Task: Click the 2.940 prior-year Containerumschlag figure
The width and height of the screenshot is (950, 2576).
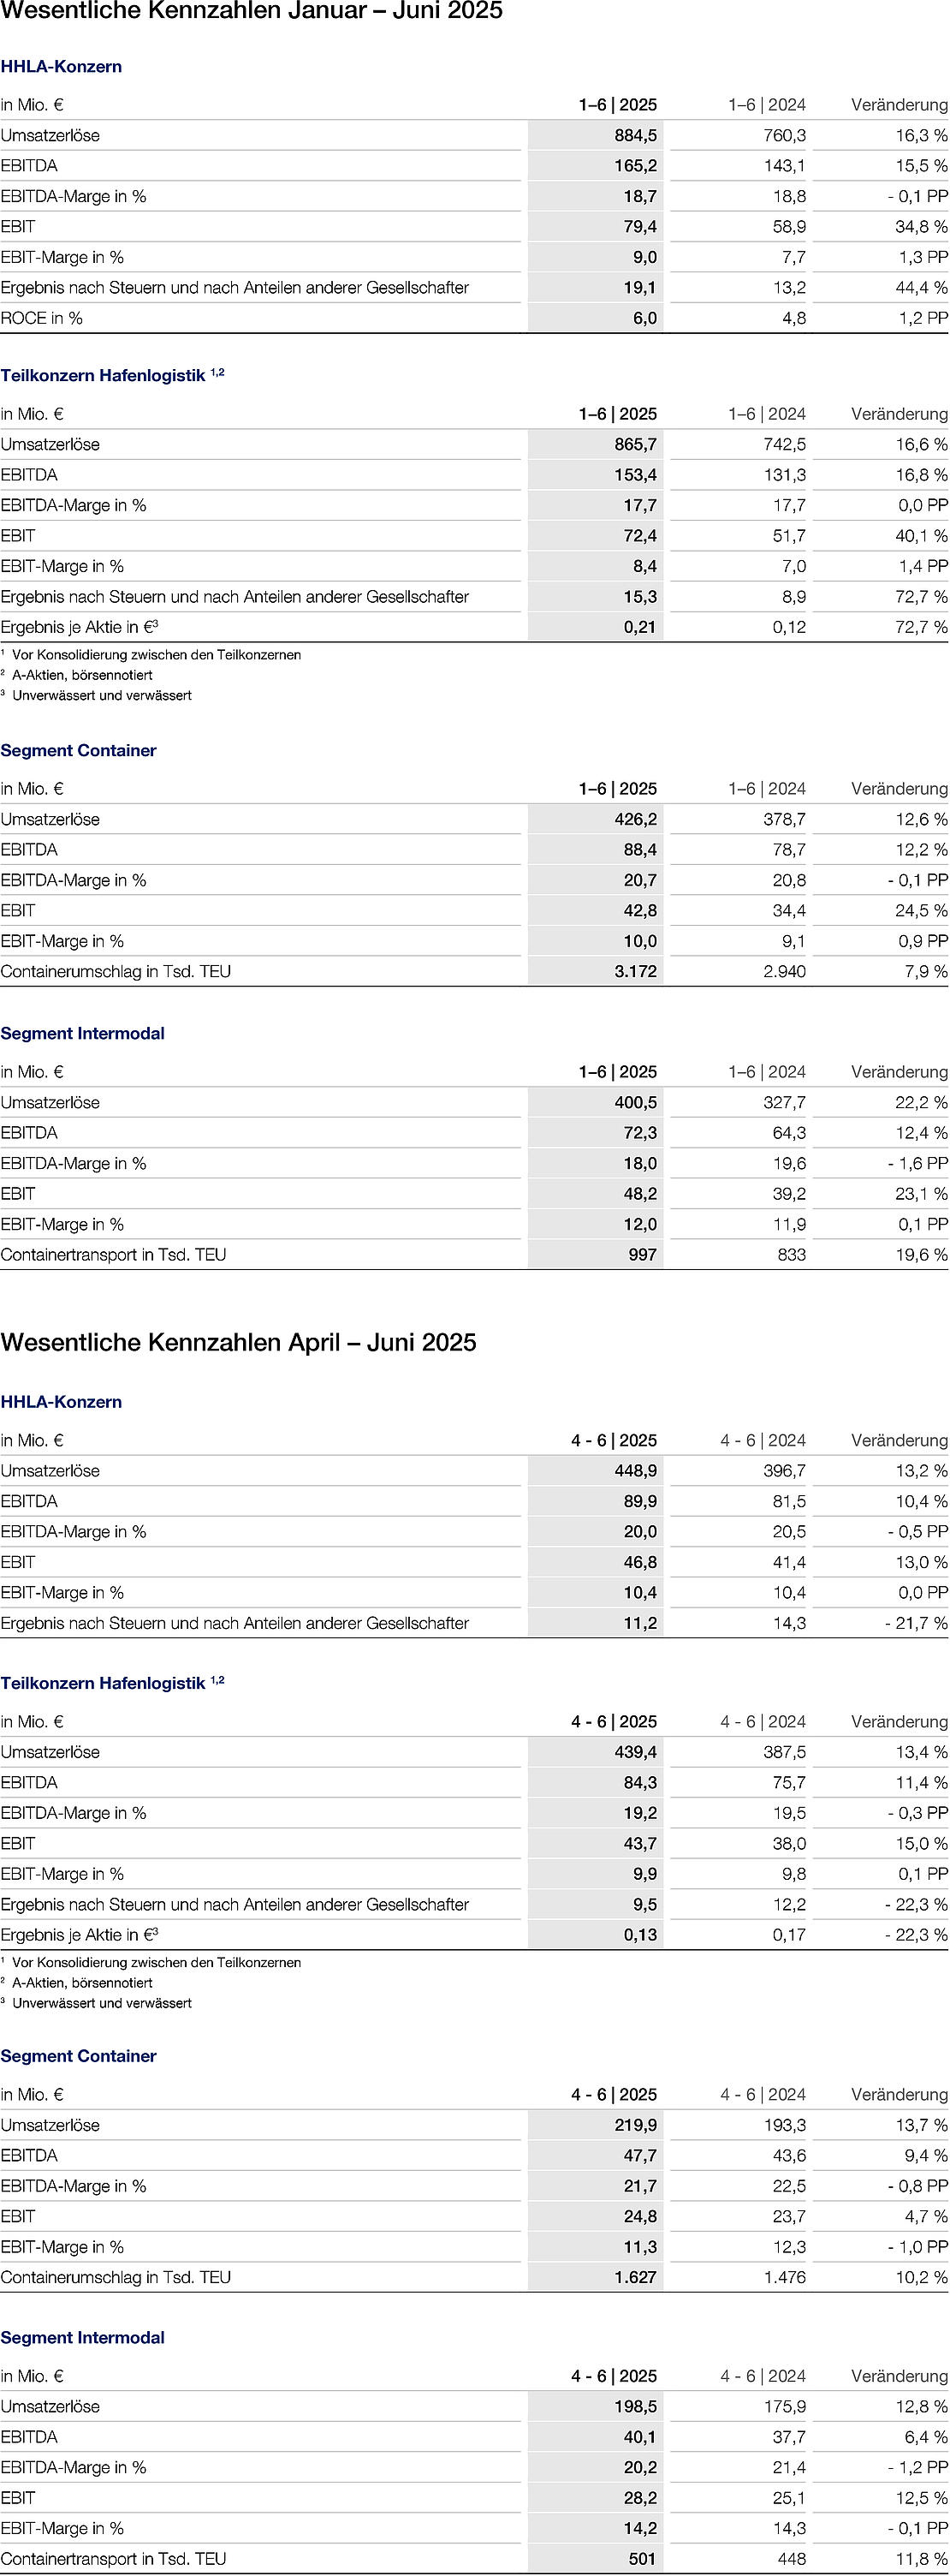Action: 784,971
